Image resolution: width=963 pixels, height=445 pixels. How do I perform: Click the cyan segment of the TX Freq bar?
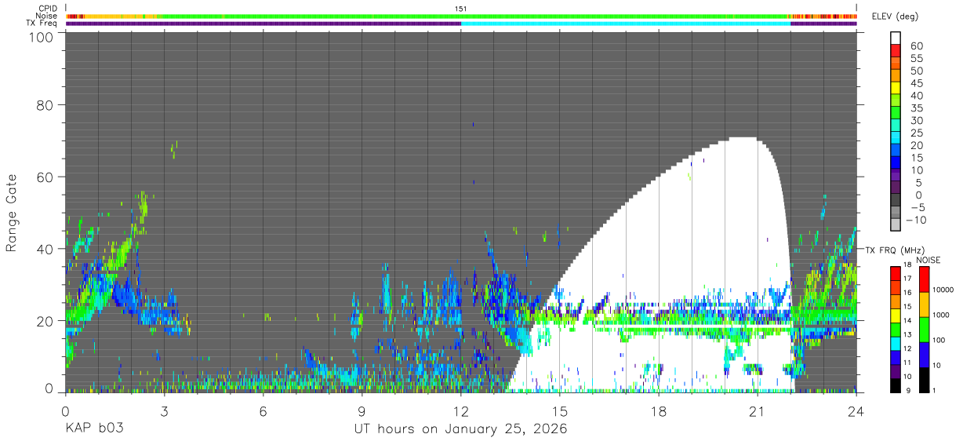click(x=626, y=24)
